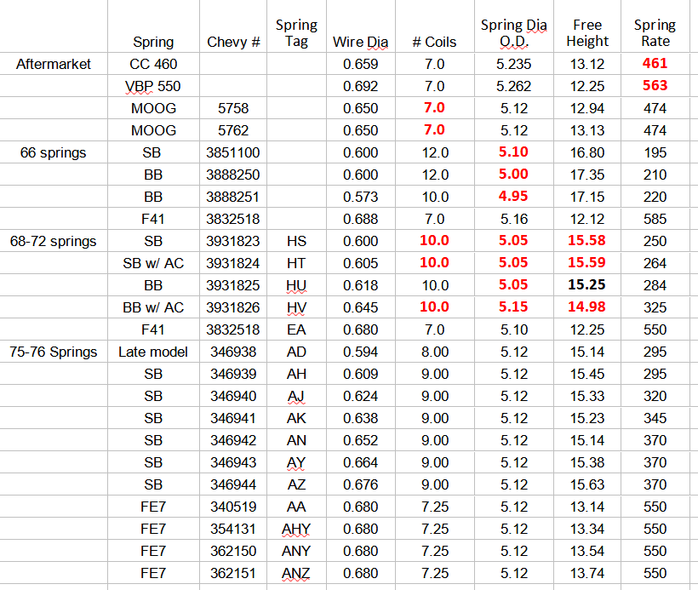Click the 585 spring rate cell
Image resolution: width=698 pixels, height=590 pixels.
point(655,219)
